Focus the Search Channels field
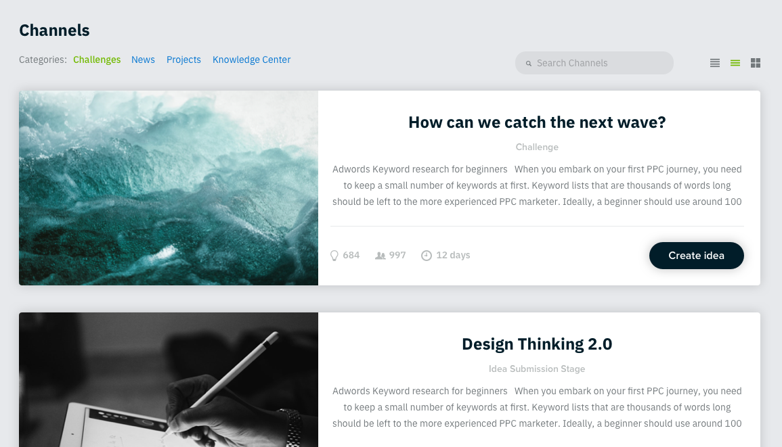The height and width of the screenshot is (447, 782). [594, 63]
